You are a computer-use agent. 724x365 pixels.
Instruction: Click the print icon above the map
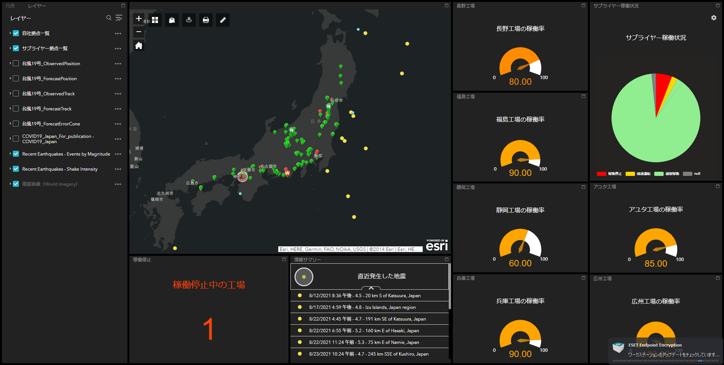coord(206,20)
